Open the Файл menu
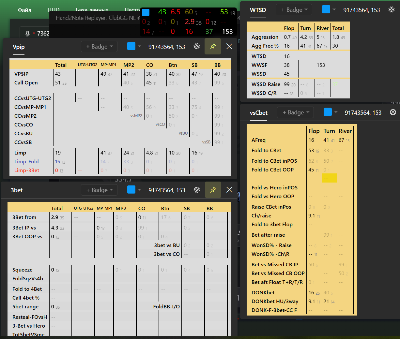The height and width of the screenshot is (339, 400). point(24,10)
